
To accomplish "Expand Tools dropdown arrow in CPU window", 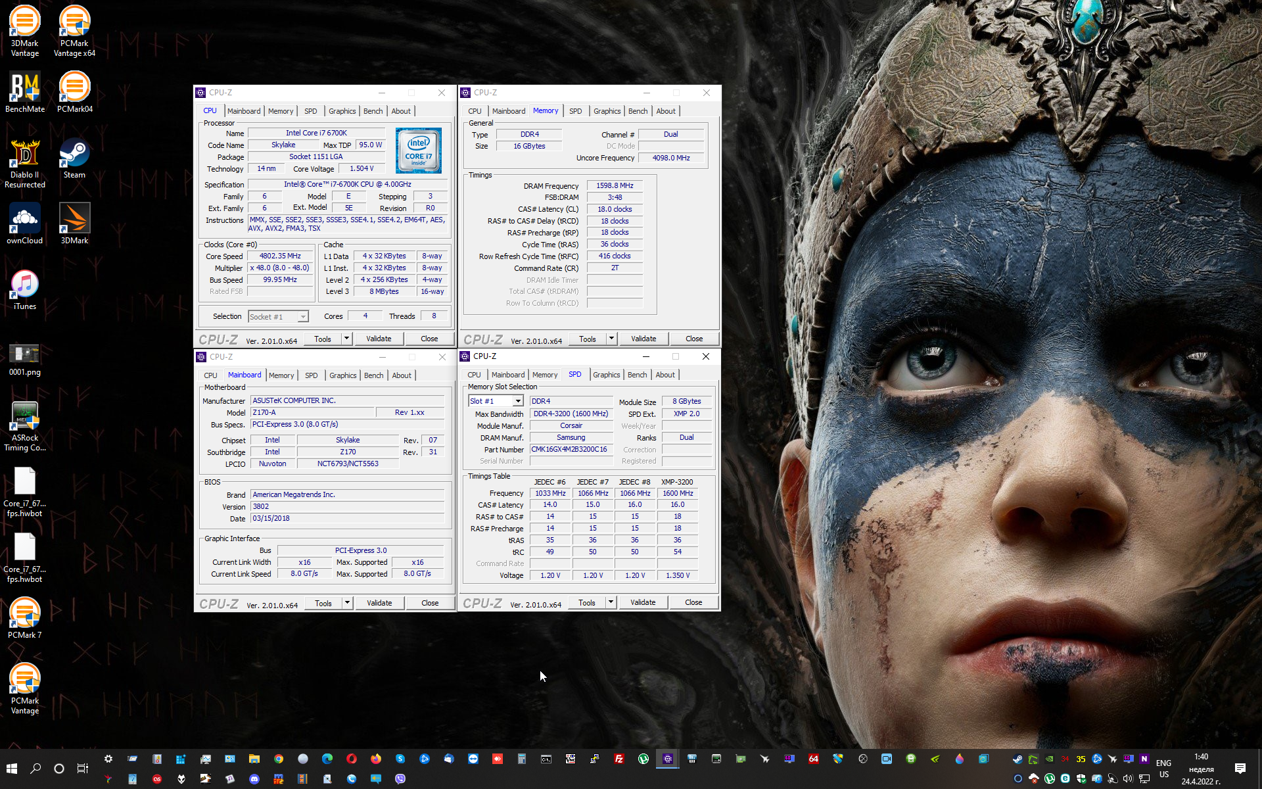I will pyautogui.click(x=346, y=339).
